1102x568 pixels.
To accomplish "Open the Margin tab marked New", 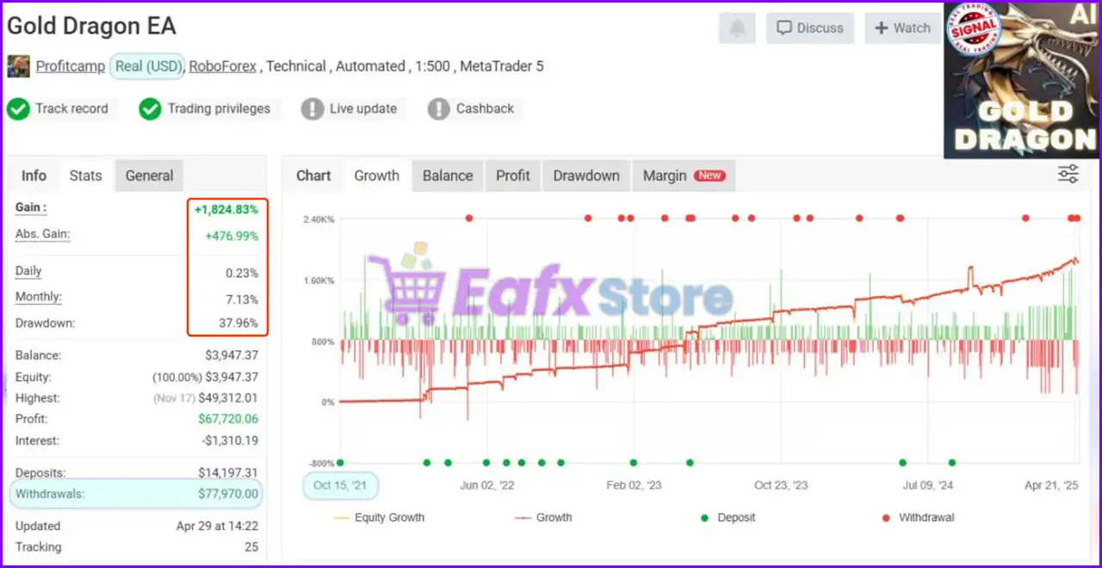I will pos(684,176).
